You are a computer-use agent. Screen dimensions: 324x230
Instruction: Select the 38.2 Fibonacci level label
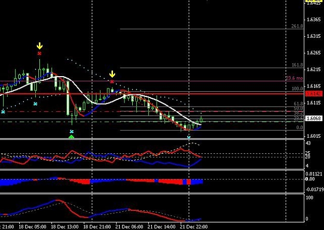[298, 113]
